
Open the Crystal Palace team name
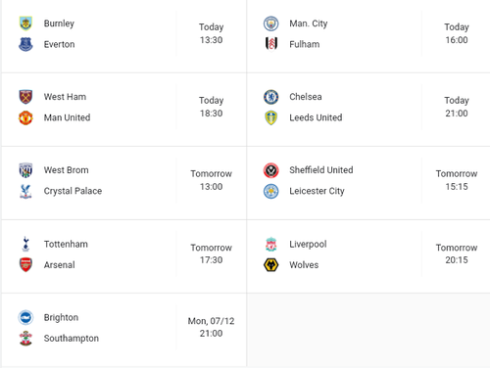(73, 191)
